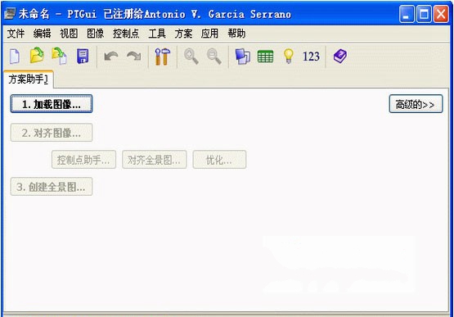
Task: Save project with floppy disk icon
Action: pyautogui.click(x=83, y=56)
